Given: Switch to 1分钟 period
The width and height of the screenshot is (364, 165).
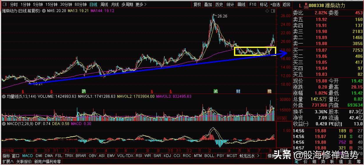Looking at the screenshot, I should [25, 4].
